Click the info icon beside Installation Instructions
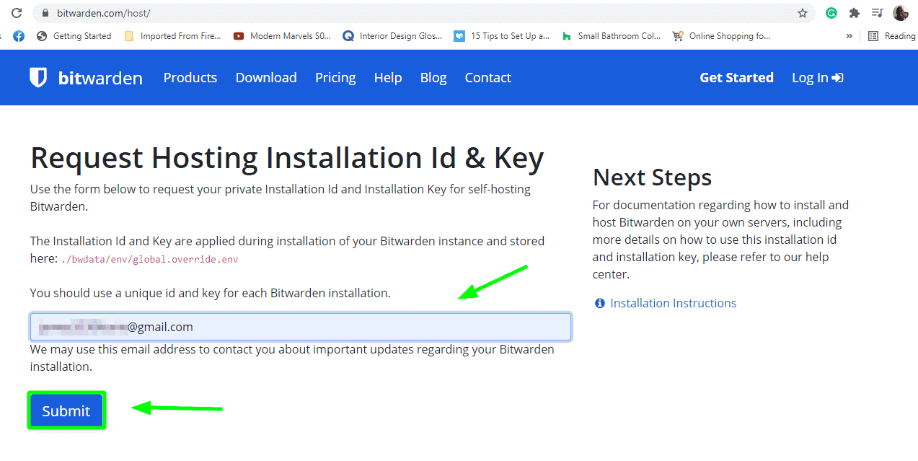Image resolution: width=918 pixels, height=461 pixels. pos(599,303)
